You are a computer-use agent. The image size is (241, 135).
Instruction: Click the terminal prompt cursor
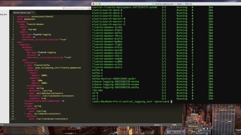click(171, 102)
